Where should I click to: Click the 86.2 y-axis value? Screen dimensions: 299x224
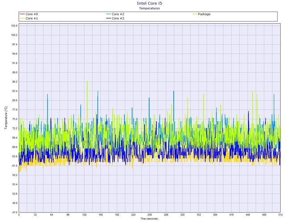[x=15, y=82]
